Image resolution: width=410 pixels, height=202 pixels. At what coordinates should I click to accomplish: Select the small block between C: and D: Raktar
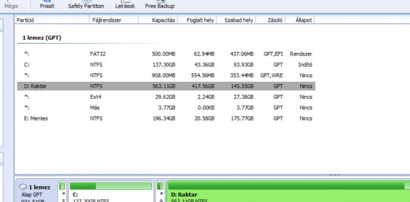pos(160,192)
